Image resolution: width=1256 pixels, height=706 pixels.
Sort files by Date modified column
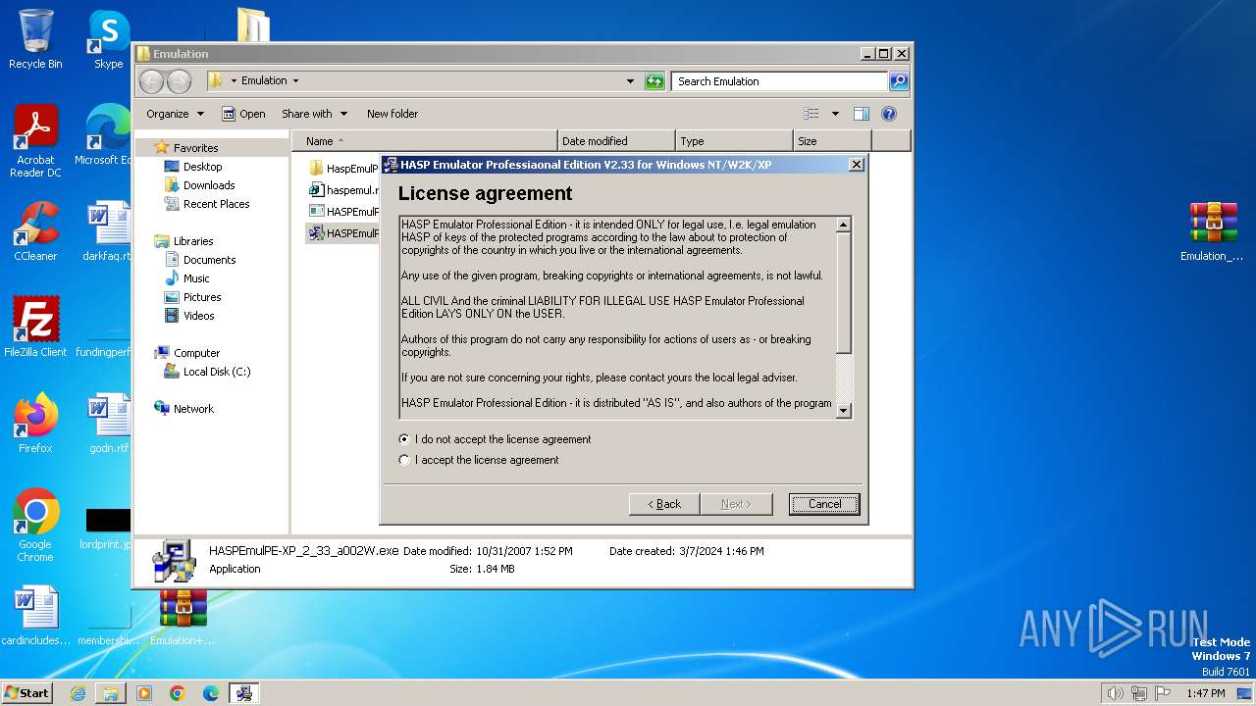pyautogui.click(x=616, y=141)
